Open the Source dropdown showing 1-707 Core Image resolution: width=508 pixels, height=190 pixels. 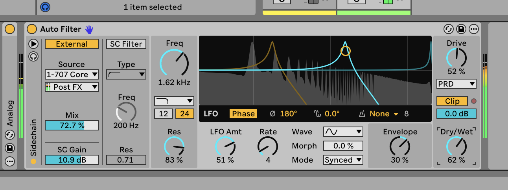[x=72, y=74]
